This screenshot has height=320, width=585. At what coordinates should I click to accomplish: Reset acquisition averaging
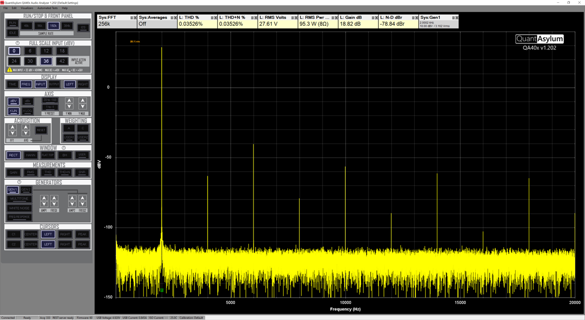pos(41,130)
